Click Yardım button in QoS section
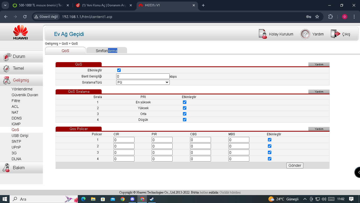360x203 pixels. 319,64
